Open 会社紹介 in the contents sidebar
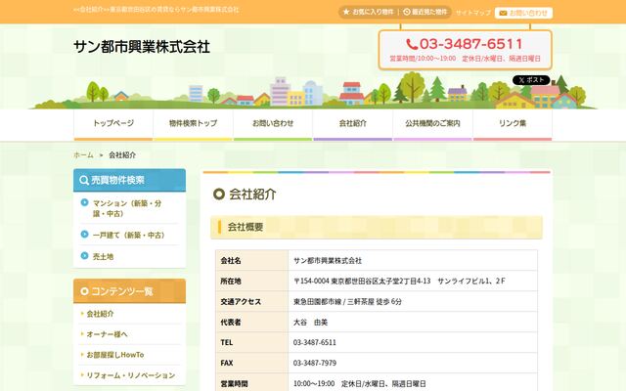Viewport: 626px width, 391px height. 100,314
